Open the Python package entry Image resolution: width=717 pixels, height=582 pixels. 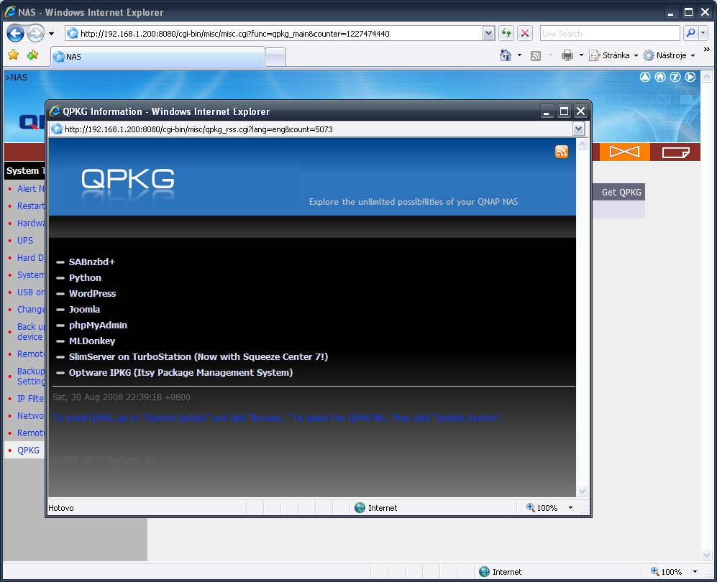85,278
